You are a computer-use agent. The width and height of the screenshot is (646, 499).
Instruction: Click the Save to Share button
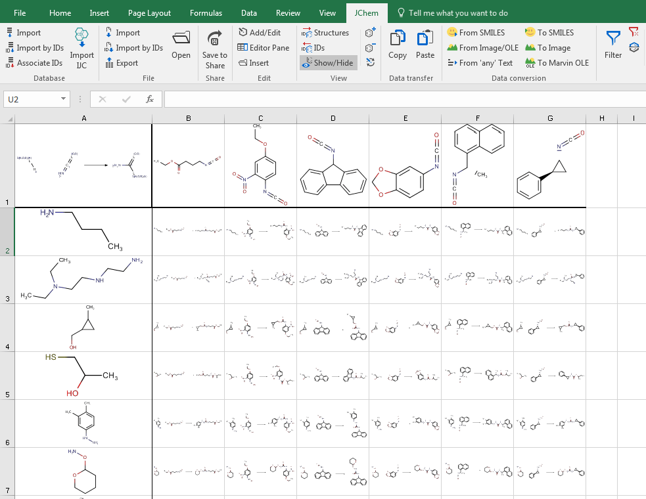pyautogui.click(x=214, y=46)
